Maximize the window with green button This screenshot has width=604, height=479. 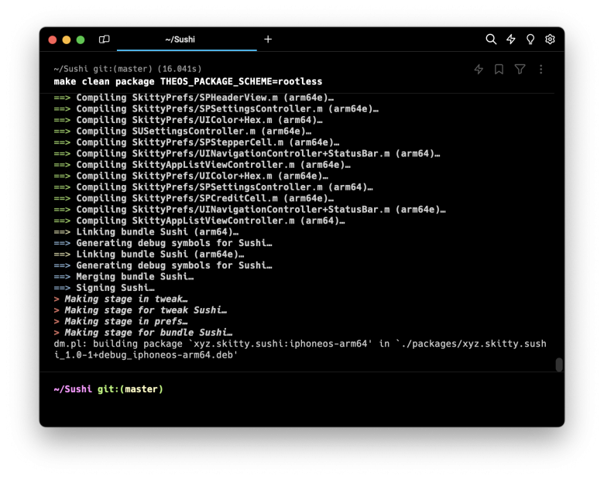click(x=81, y=39)
